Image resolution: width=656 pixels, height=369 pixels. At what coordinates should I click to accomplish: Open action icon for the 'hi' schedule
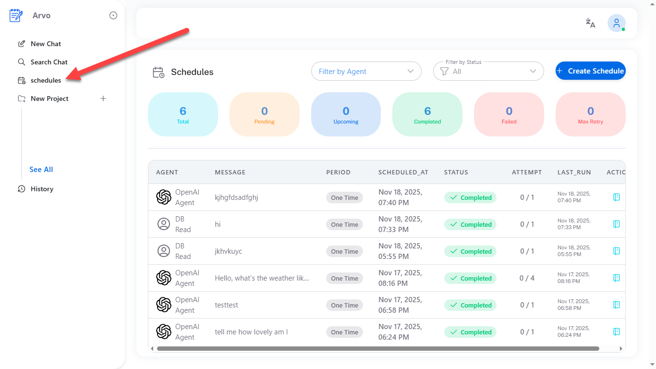[617, 224]
